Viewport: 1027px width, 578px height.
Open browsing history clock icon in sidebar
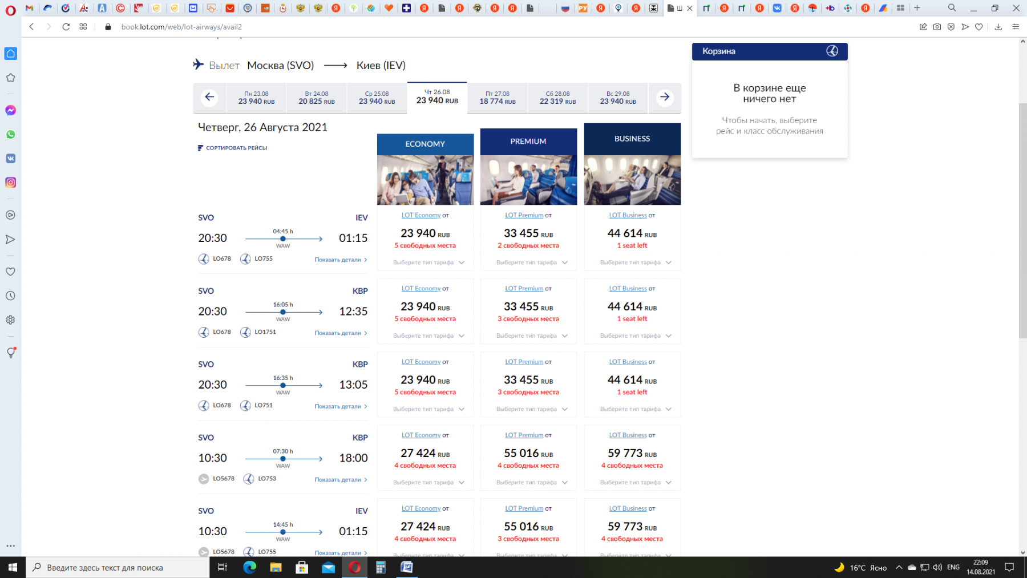pyautogui.click(x=10, y=296)
